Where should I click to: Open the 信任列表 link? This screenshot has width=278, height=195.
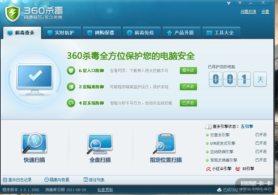click(97, 180)
